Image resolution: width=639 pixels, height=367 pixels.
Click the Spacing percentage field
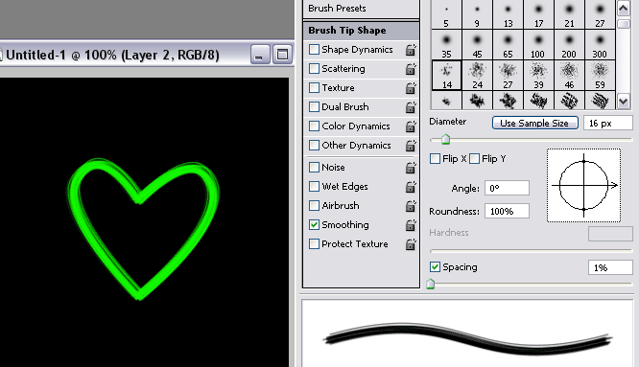tap(610, 267)
